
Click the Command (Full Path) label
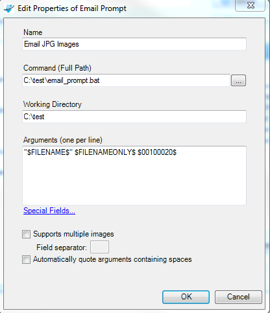coord(57,68)
